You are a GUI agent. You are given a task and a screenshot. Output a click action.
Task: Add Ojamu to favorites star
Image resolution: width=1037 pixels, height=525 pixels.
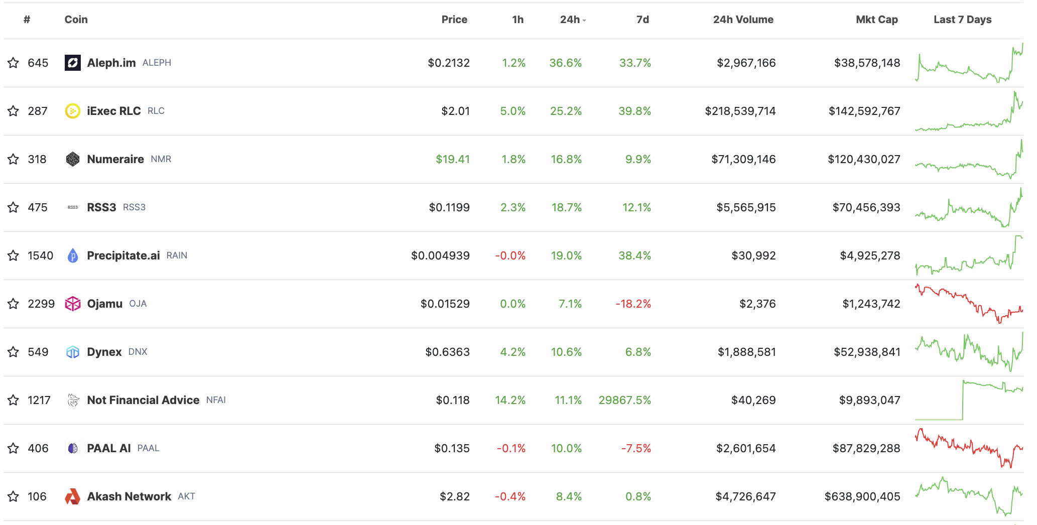tap(13, 304)
